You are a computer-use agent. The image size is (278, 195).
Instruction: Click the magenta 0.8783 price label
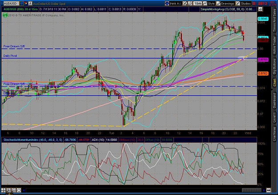263,60
